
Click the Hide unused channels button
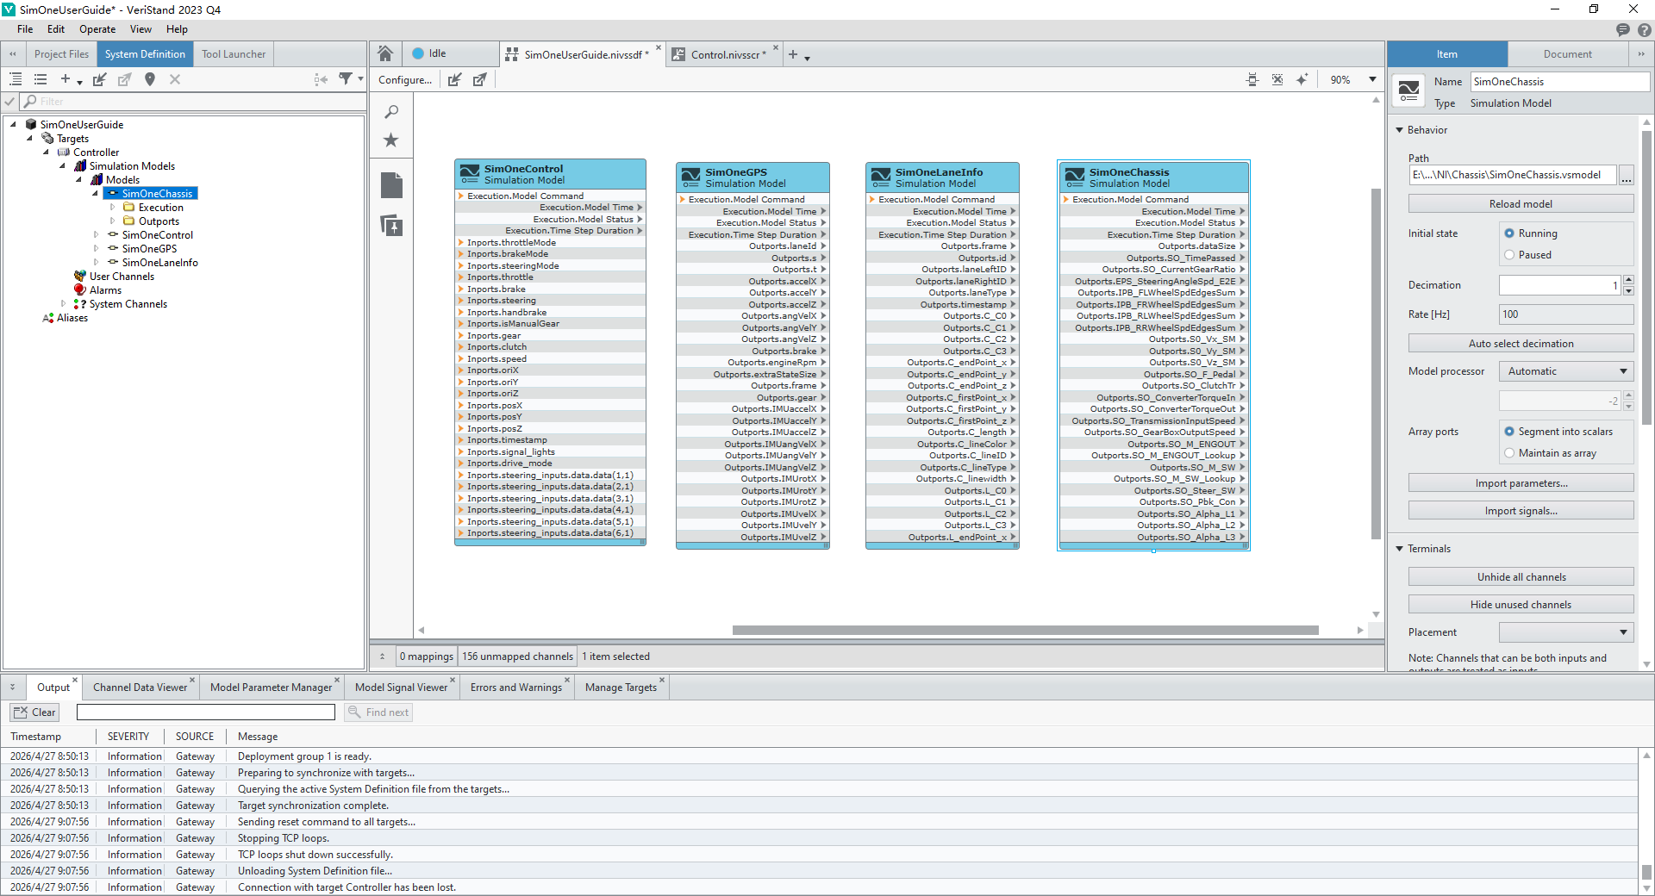coord(1521,605)
